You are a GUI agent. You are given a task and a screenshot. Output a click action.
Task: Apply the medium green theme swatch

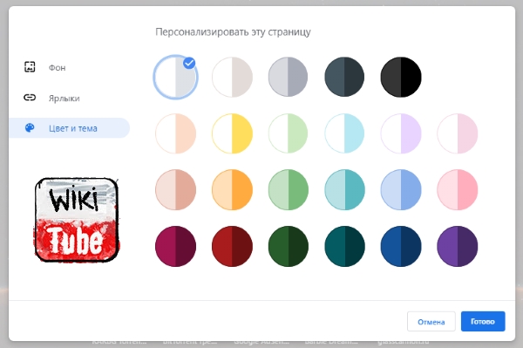pyautogui.click(x=289, y=190)
